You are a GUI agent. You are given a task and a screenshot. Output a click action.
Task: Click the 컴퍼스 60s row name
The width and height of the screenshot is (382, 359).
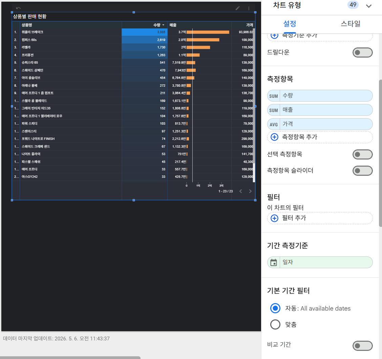click(29, 40)
